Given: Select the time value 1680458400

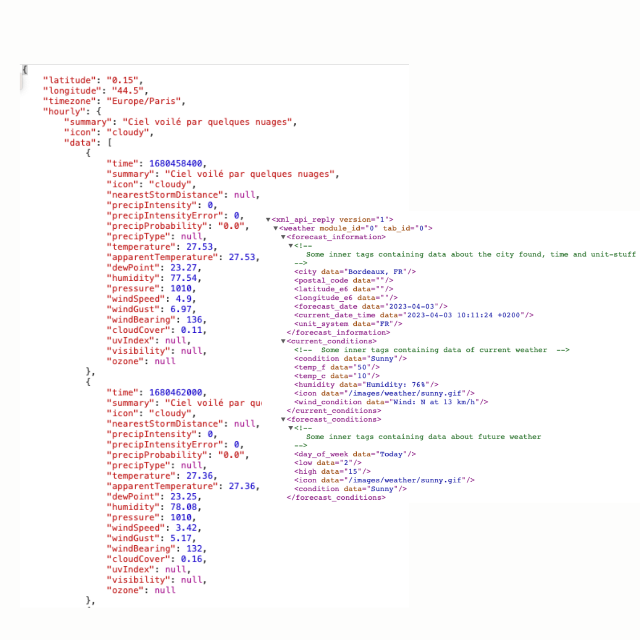Looking at the screenshot, I should (176, 163).
